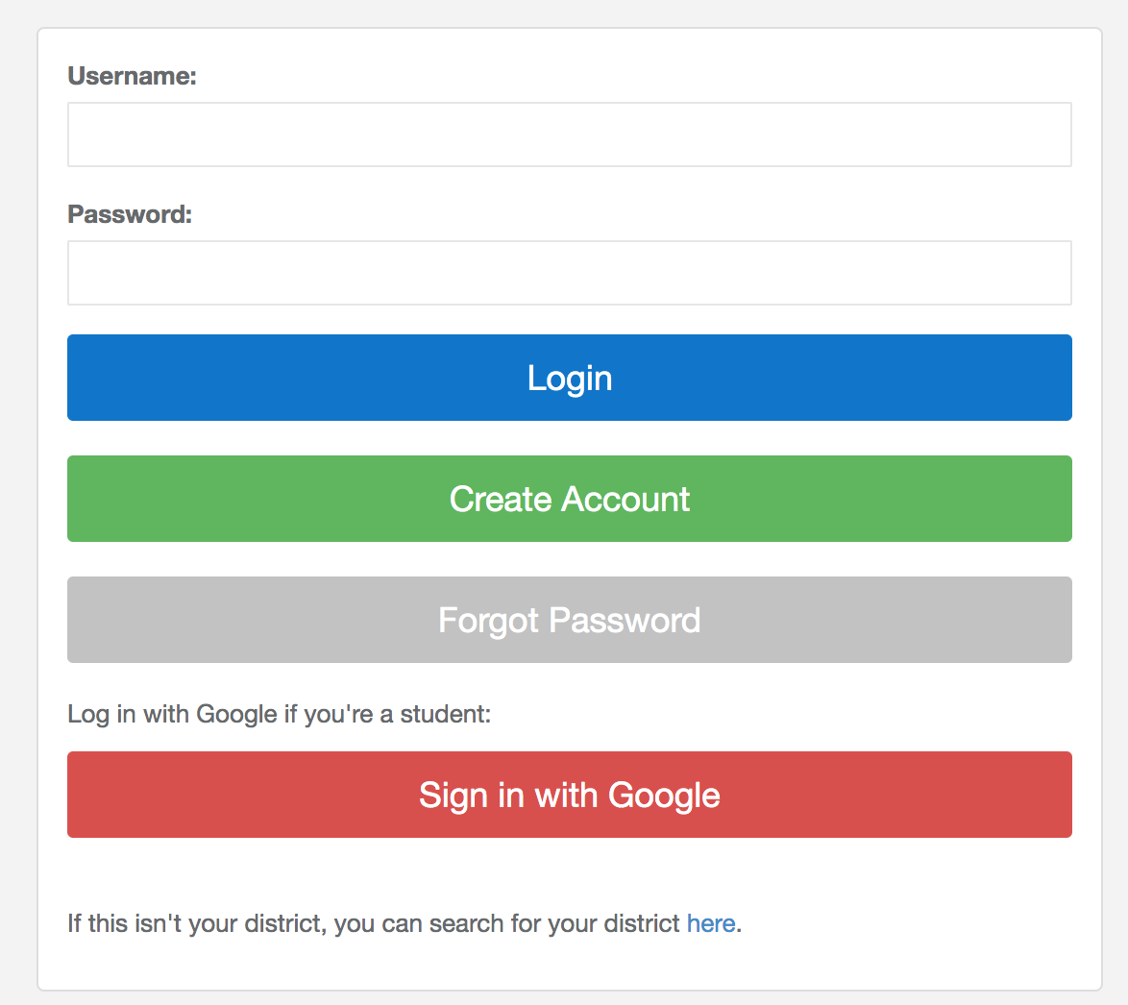Use the red Google sign-in button
The image size is (1128, 1005).
point(569,795)
